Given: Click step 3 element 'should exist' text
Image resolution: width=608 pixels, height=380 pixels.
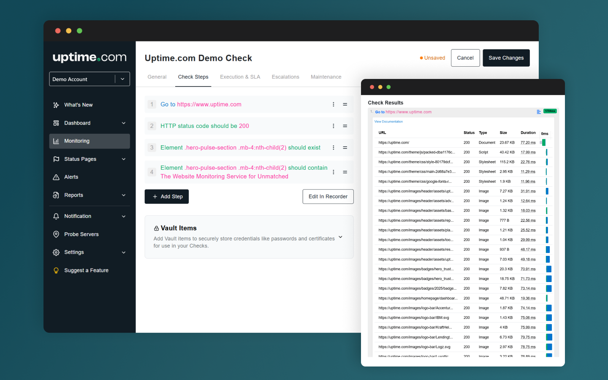Looking at the screenshot, I should coord(240,148).
